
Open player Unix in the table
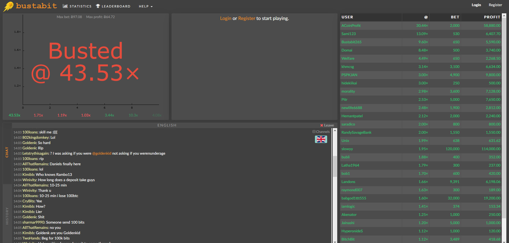tap(345, 140)
